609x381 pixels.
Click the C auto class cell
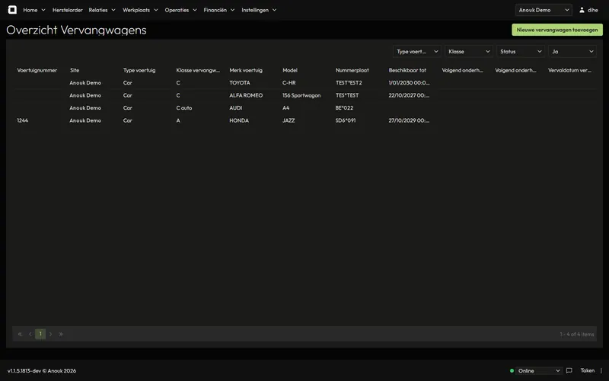(184, 107)
